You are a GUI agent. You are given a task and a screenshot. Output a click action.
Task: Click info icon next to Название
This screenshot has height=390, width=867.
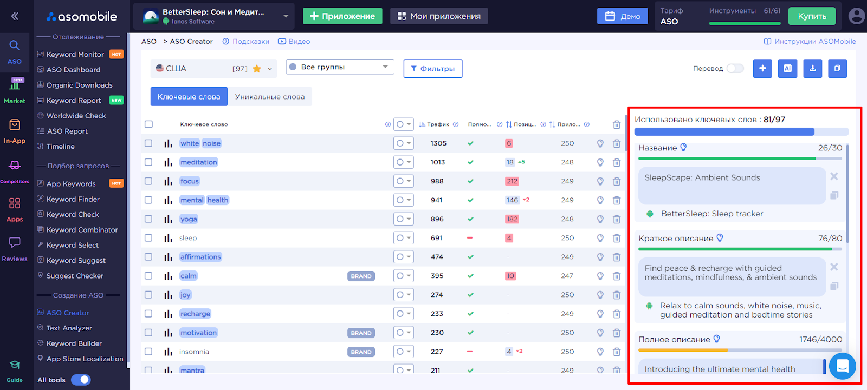[683, 147]
